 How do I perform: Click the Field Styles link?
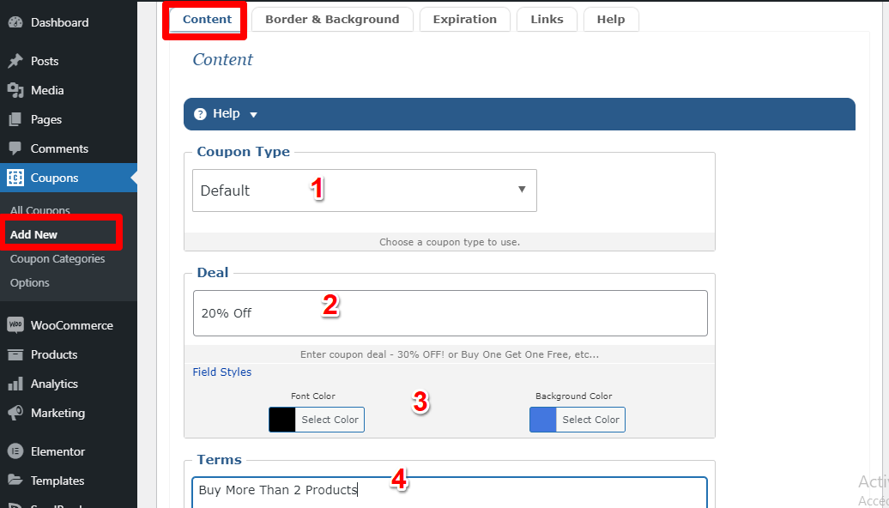click(221, 372)
